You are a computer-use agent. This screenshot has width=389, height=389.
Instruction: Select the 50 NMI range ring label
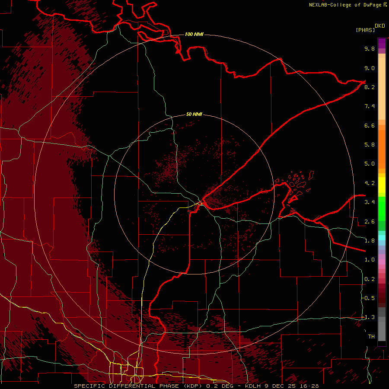coord(194,114)
